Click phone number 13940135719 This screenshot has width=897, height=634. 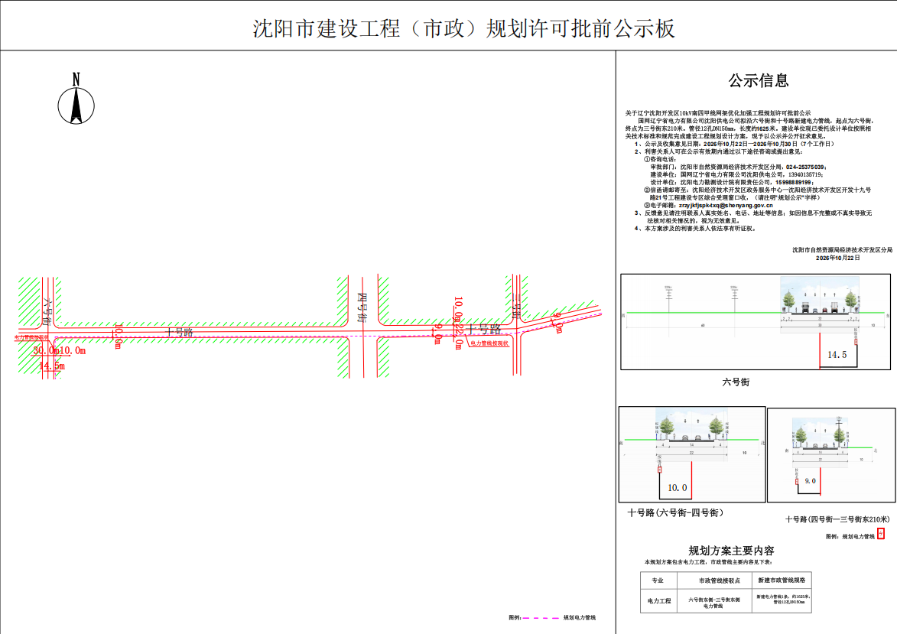pyautogui.click(x=805, y=174)
